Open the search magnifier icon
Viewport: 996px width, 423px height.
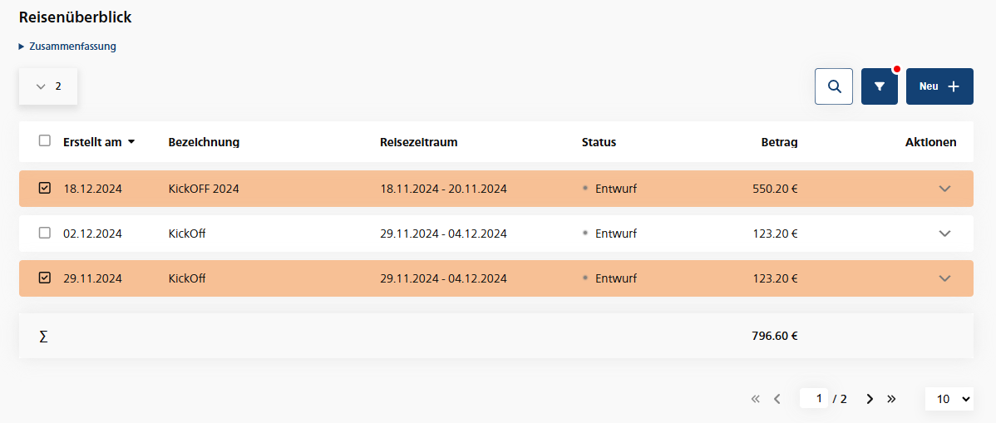pos(834,86)
